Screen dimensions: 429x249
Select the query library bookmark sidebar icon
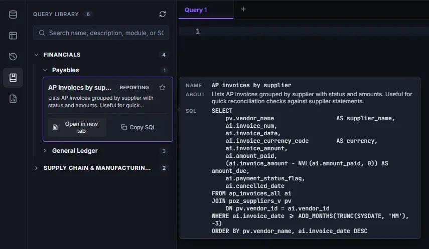tap(13, 78)
